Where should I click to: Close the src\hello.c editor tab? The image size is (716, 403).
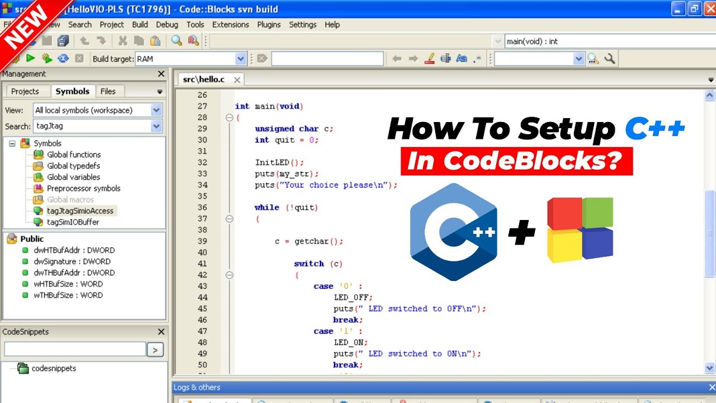[x=237, y=80]
